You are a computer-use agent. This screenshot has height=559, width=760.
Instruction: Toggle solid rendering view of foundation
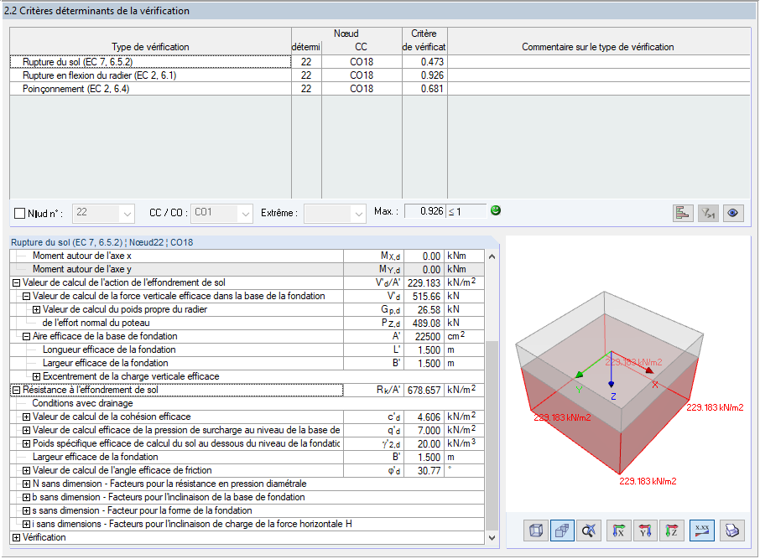click(562, 531)
